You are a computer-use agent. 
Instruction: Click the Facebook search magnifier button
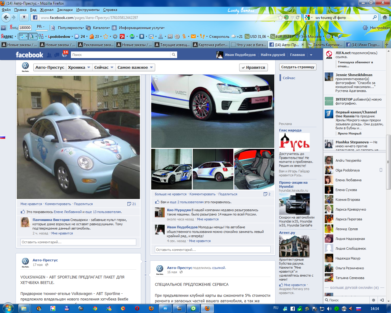point(174,55)
